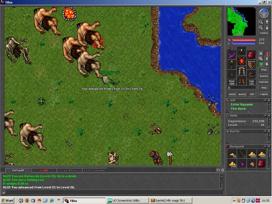Select the horned helmet slot
Image resolution: width=272 pixels, height=204 pixels.
241,51
